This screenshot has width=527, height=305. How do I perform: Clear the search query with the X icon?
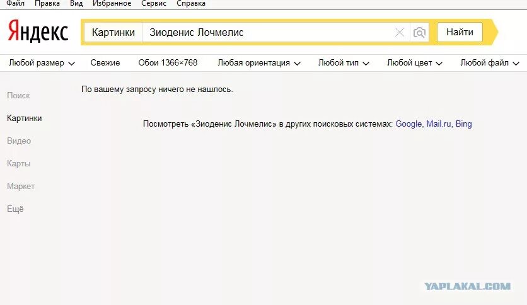coord(399,33)
